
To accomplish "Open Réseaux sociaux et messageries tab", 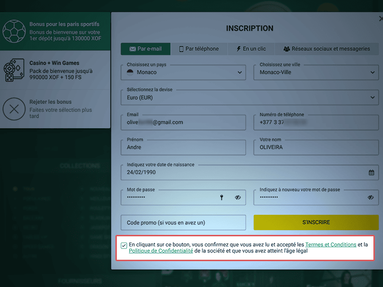I will pyautogui.click(x=327, y=49).
